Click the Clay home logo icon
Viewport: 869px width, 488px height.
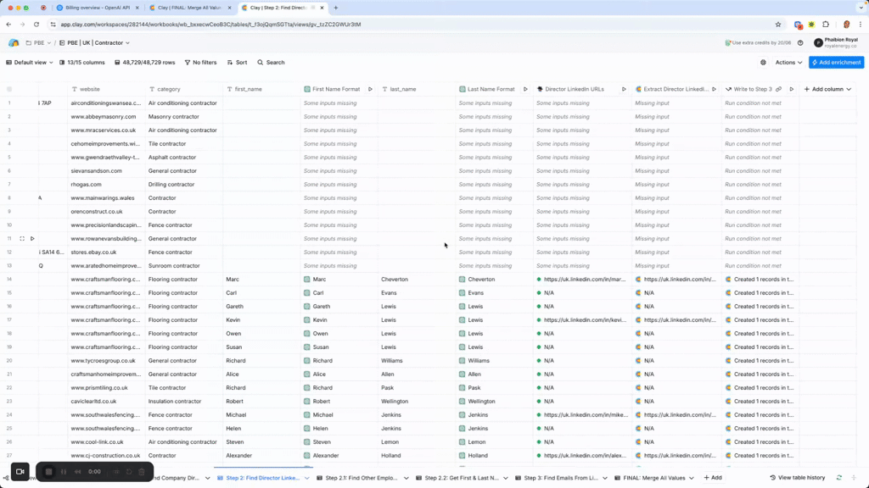tap(14, 42)
